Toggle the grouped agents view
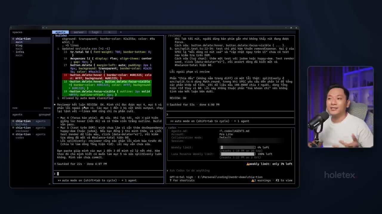 pos(44,114)
